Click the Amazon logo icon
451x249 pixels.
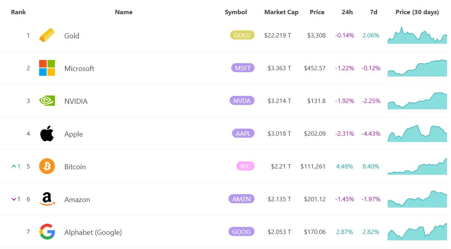tap(47, 199)
